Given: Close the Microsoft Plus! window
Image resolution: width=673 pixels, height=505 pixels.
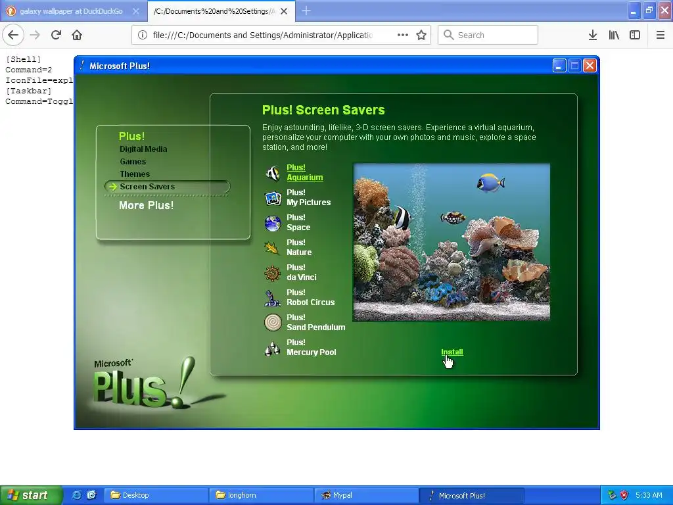Looking at the screenshot, I should (x=590, y=66).
